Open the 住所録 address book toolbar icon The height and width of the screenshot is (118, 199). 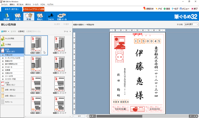pos(6,16)
